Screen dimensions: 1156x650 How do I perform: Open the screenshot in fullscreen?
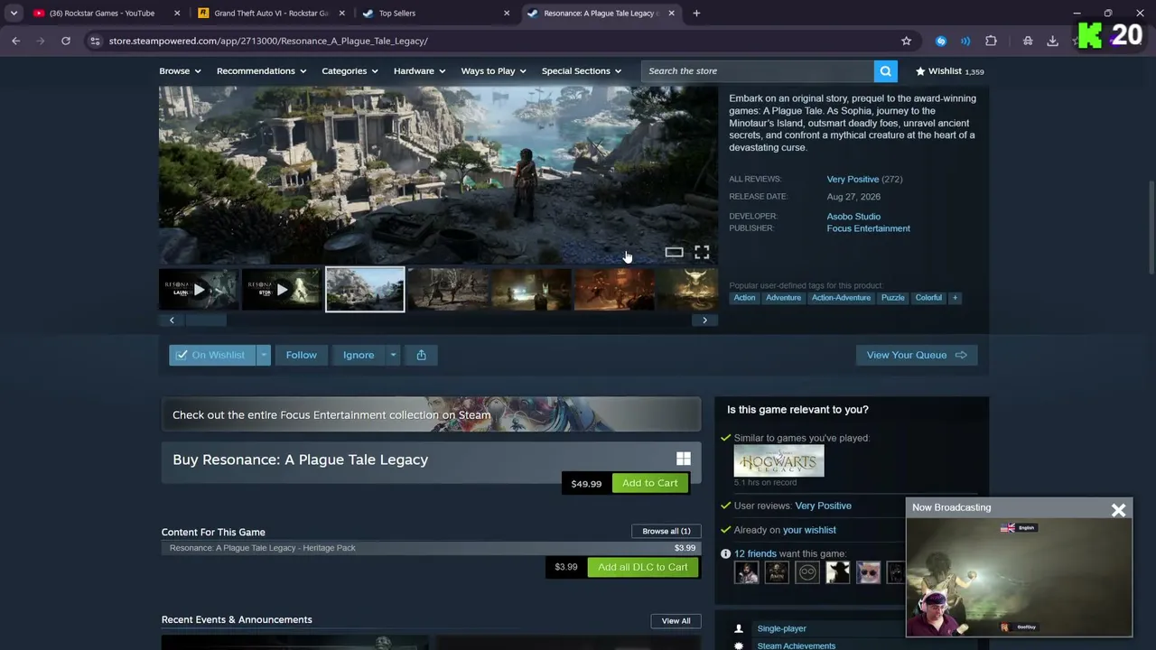click(x=702, y=253)
